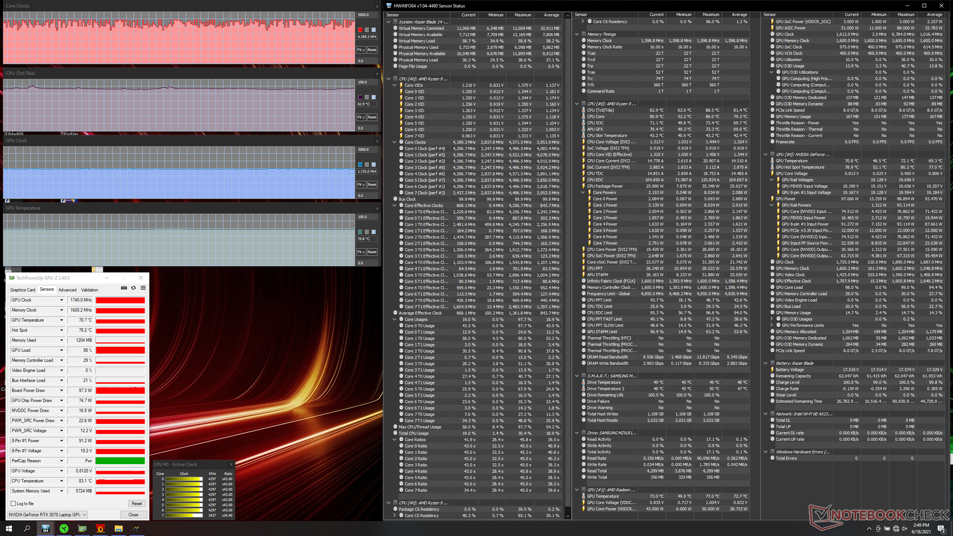Collapse the Core VIDs subgroup
This screenshot has height=536, width=953.
(395, 85)
